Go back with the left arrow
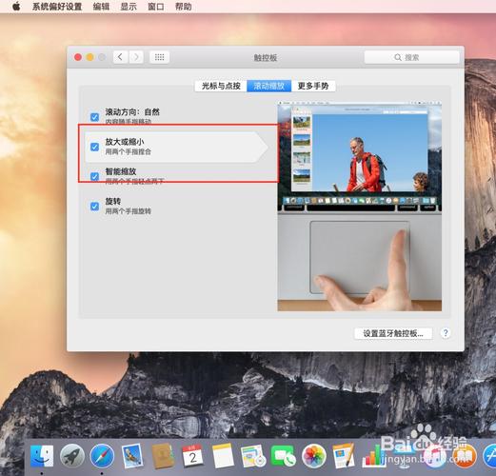Image resolution: width=496 pixels, height=476 pixels. coord(120,57)
